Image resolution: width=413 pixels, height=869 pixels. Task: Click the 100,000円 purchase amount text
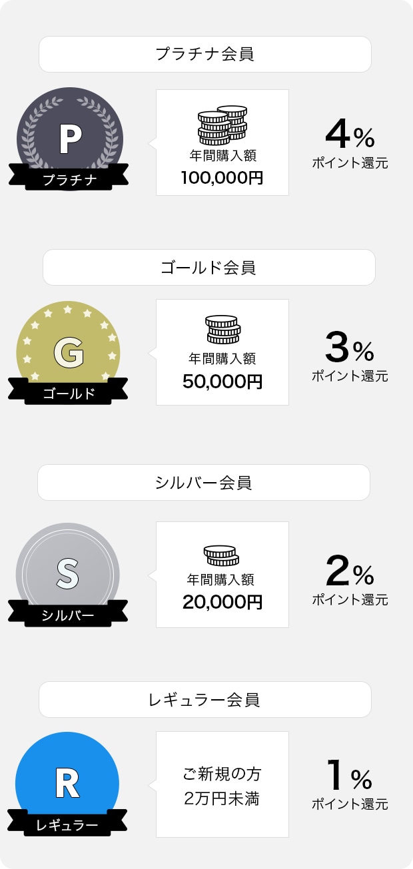point(222,178)
